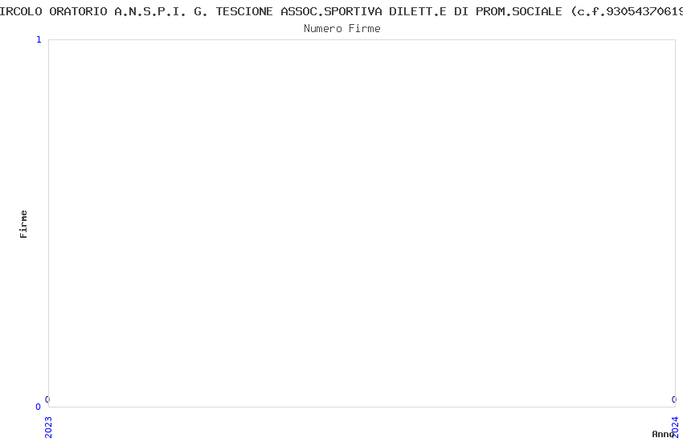
Task: Select the 2023 x-axis year label
Action: (x=48, y=428)
